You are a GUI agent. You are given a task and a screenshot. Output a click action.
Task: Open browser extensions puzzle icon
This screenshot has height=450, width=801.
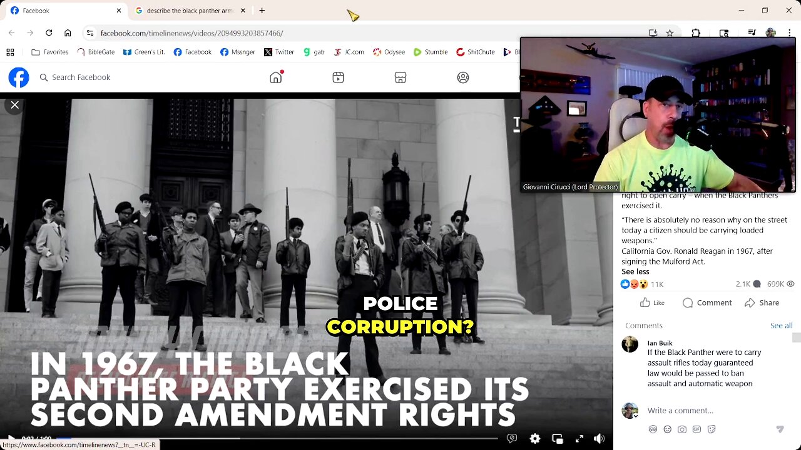696,33
